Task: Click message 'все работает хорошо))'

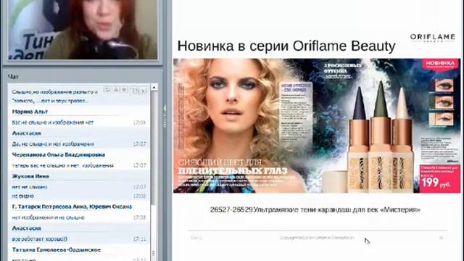Action: pos(39,239)
